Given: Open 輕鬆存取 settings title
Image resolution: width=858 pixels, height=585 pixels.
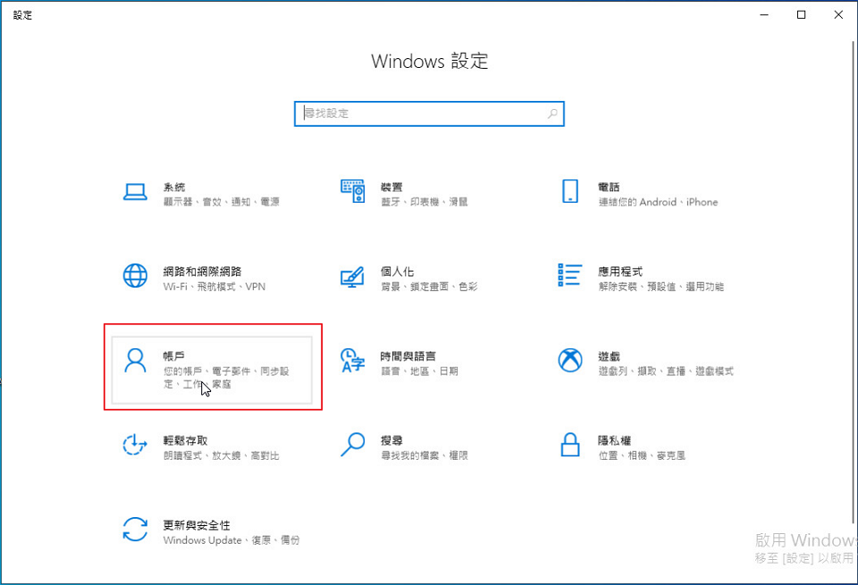Looking at the screenshot, I should 186,440.
